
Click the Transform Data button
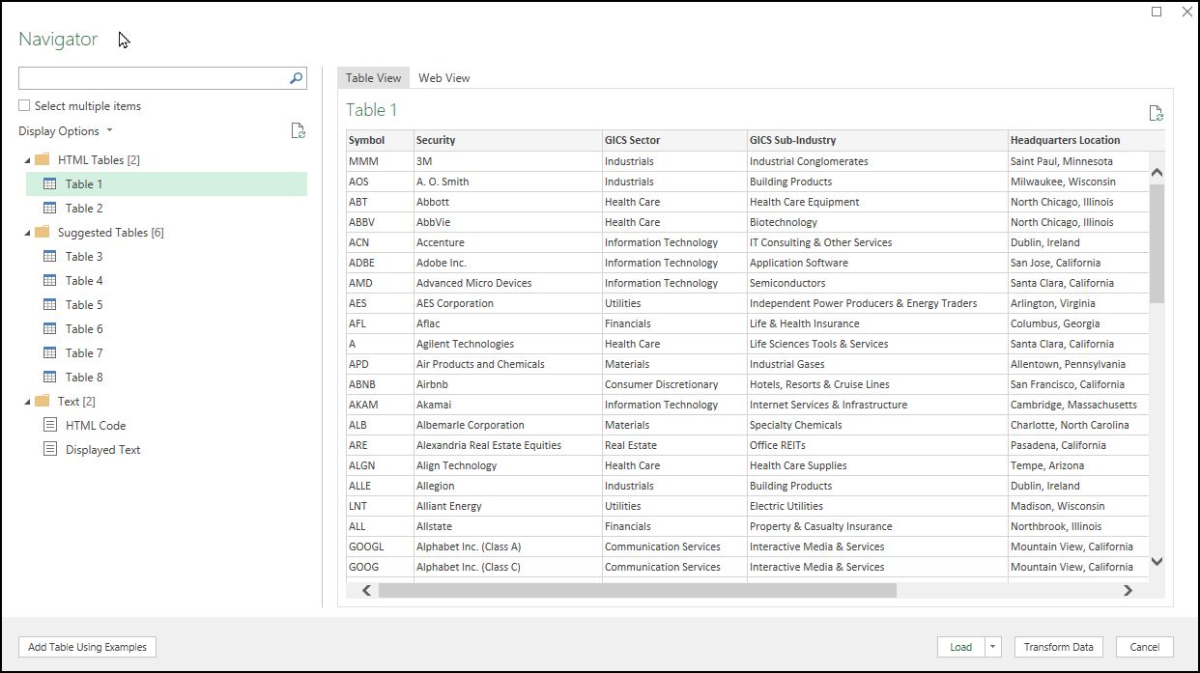point(1058,647)
